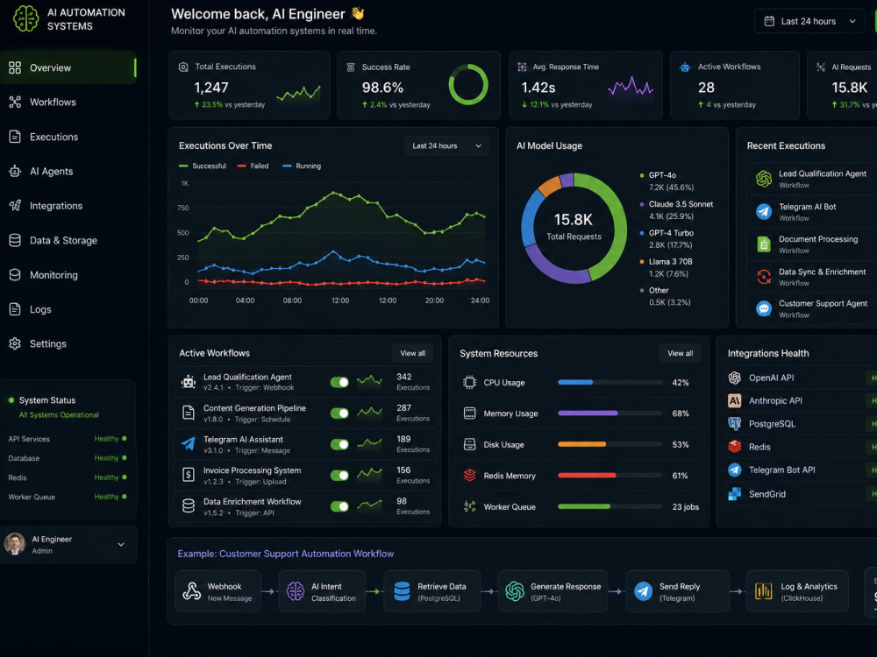Open Integrations in the sidebar
The height and width of the screenshot is (657, 877).
[68, 206]
